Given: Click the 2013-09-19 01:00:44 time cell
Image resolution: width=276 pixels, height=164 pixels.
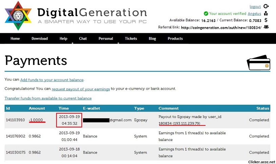Looking at the screenshot, I should (69, 136).
